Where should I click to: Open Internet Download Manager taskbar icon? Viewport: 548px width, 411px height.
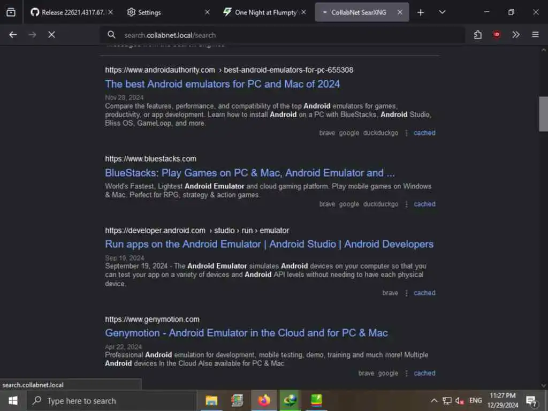point(290,400)
